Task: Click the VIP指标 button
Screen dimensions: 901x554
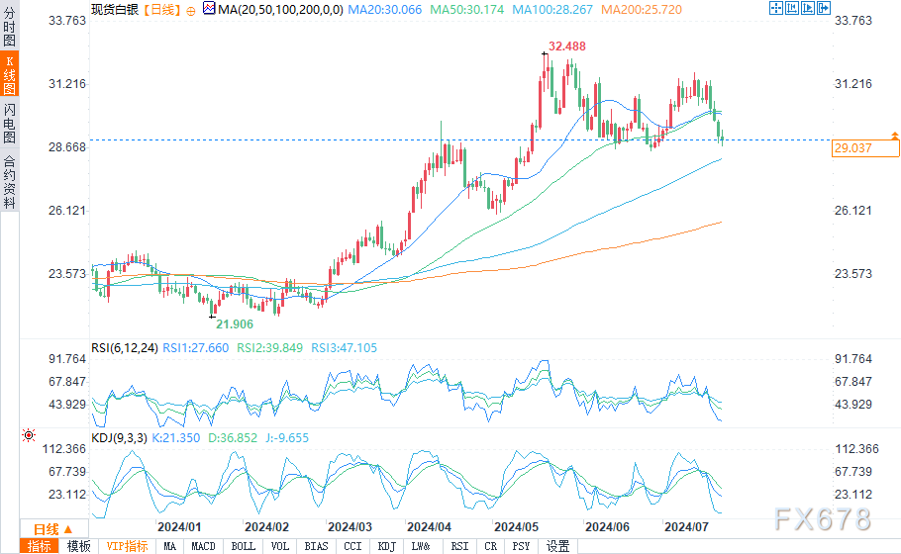Action: 127,546
